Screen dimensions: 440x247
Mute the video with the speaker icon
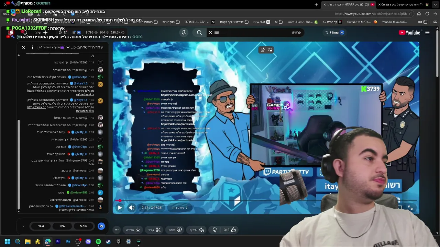pos(132,208)
